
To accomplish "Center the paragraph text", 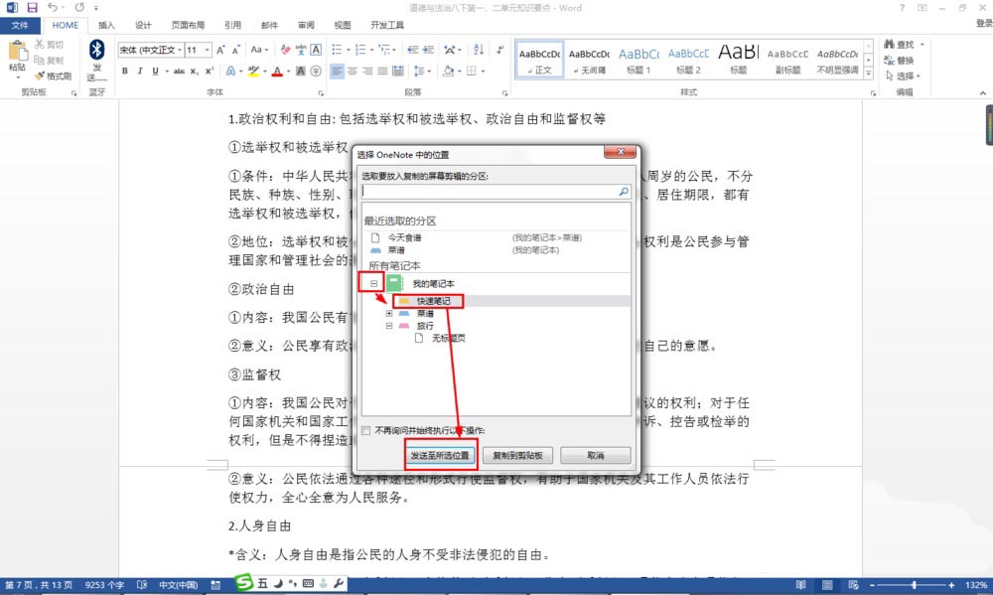I will coord(353,71).
